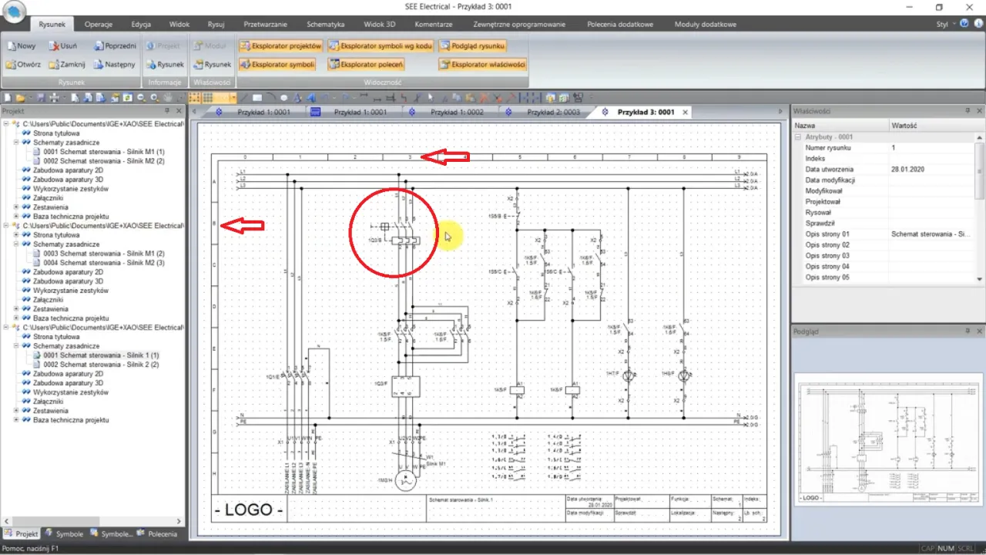Click the Otwórz button

[x=23, y=65]
